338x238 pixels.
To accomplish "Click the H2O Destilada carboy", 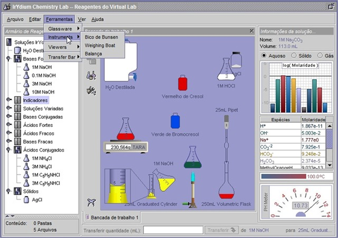I will point(121,61).
